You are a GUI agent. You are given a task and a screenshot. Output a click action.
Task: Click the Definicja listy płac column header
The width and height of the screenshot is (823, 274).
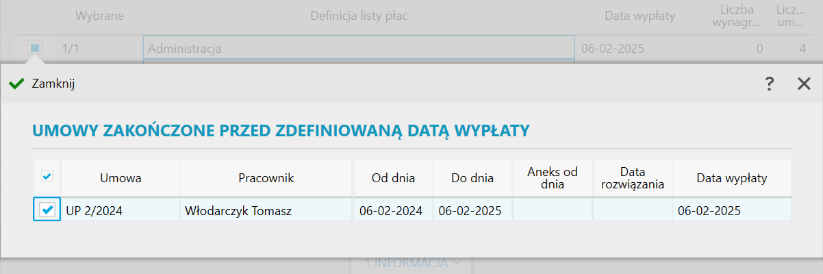[x=359, y=16]
